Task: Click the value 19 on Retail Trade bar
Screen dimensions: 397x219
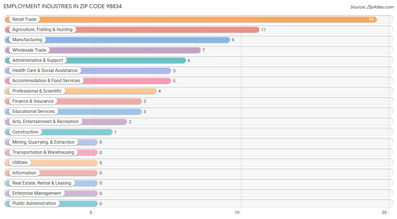Action: [x=371, y=19]
